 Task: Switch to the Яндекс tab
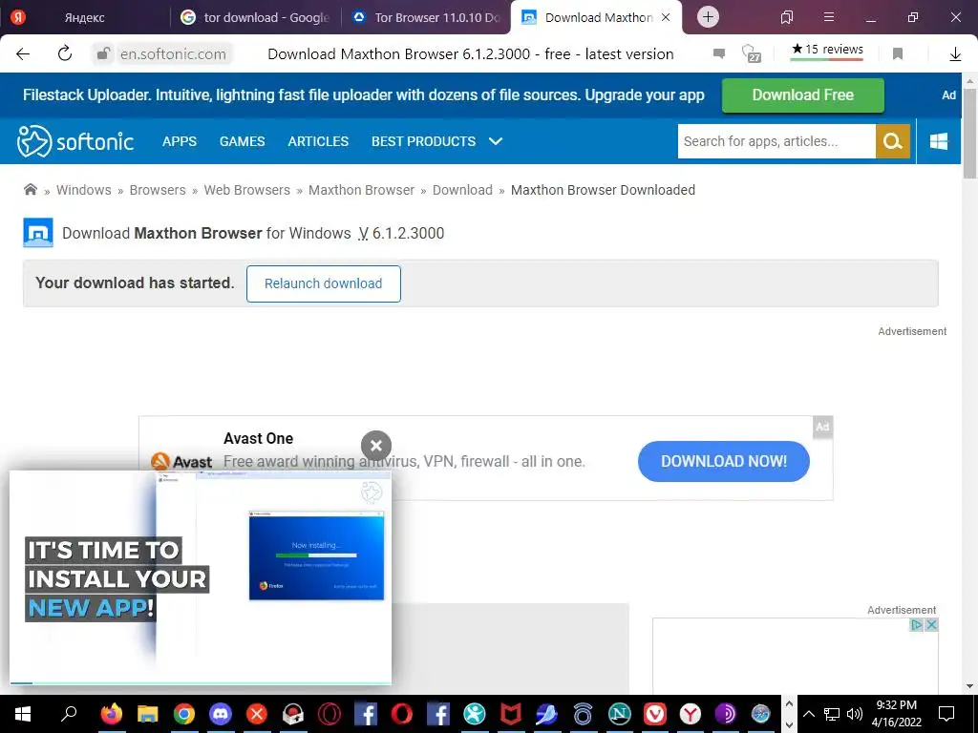(x=85, y=17)
